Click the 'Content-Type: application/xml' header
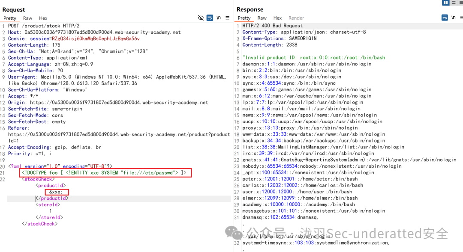The image size is (463, 252). coord(48,58)
